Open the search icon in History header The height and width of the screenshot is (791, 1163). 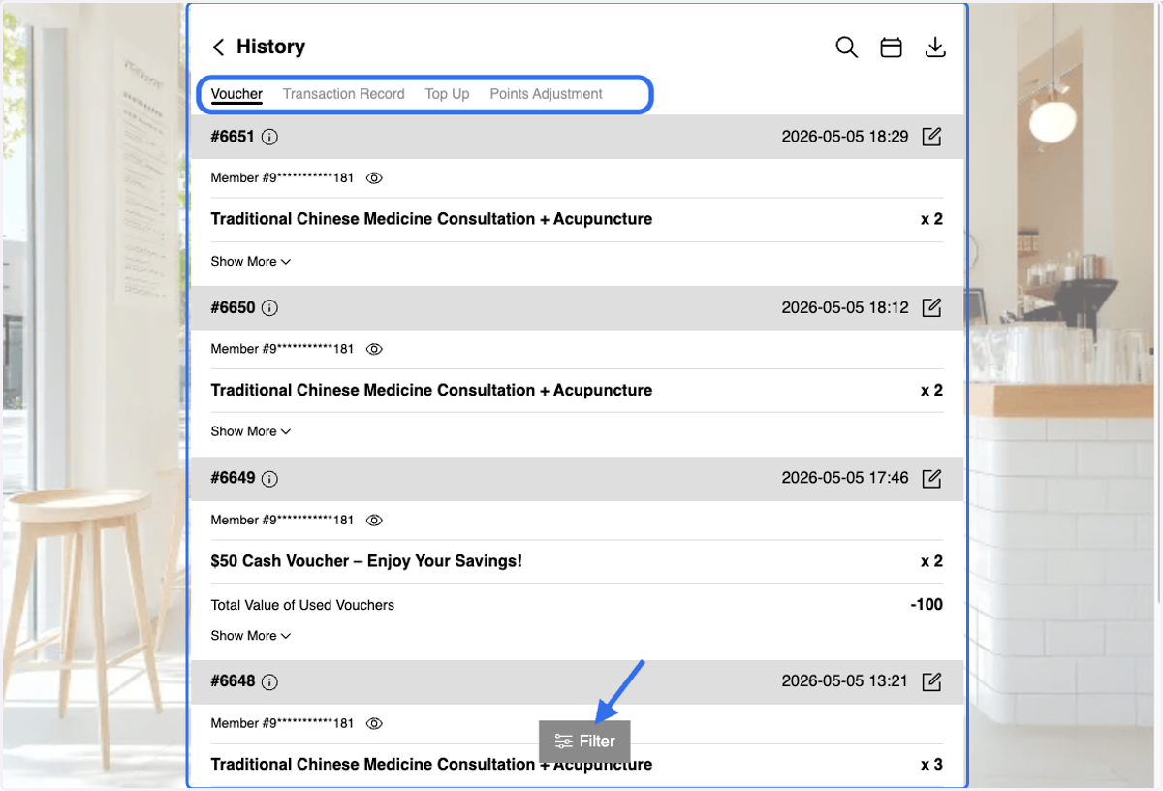(847, 47)
